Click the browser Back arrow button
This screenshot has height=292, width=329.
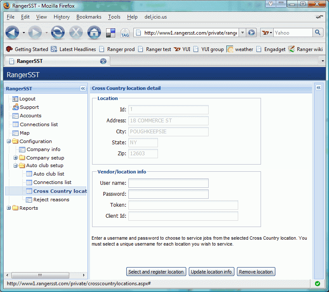point(12,32)
